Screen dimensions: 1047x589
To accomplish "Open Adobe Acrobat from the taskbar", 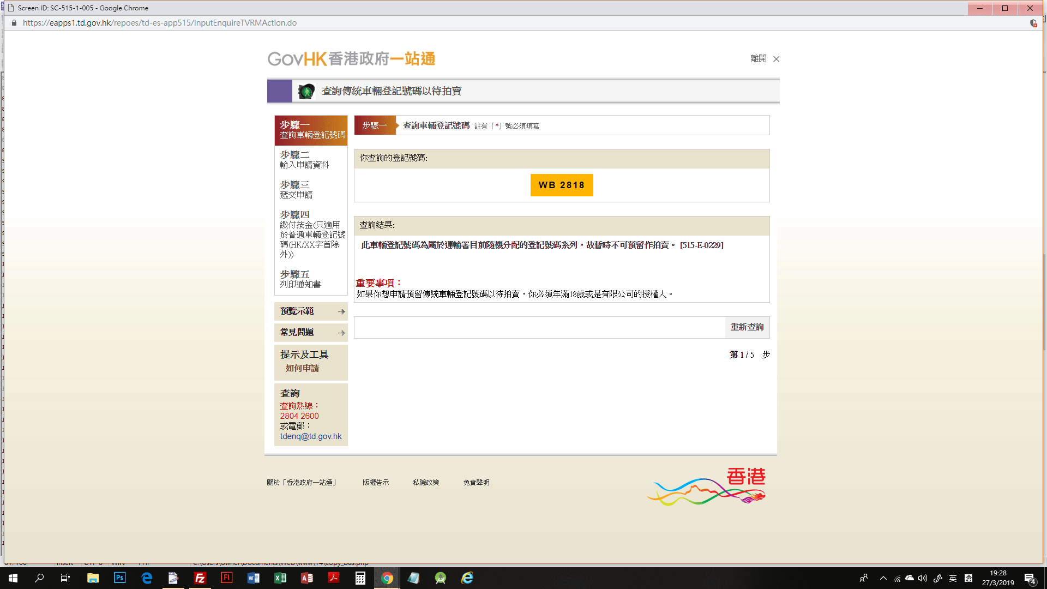I will pyautogui.click(x=333, y=578).
